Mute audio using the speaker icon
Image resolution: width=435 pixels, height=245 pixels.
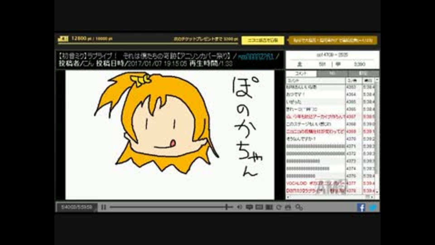pos(239,207)
